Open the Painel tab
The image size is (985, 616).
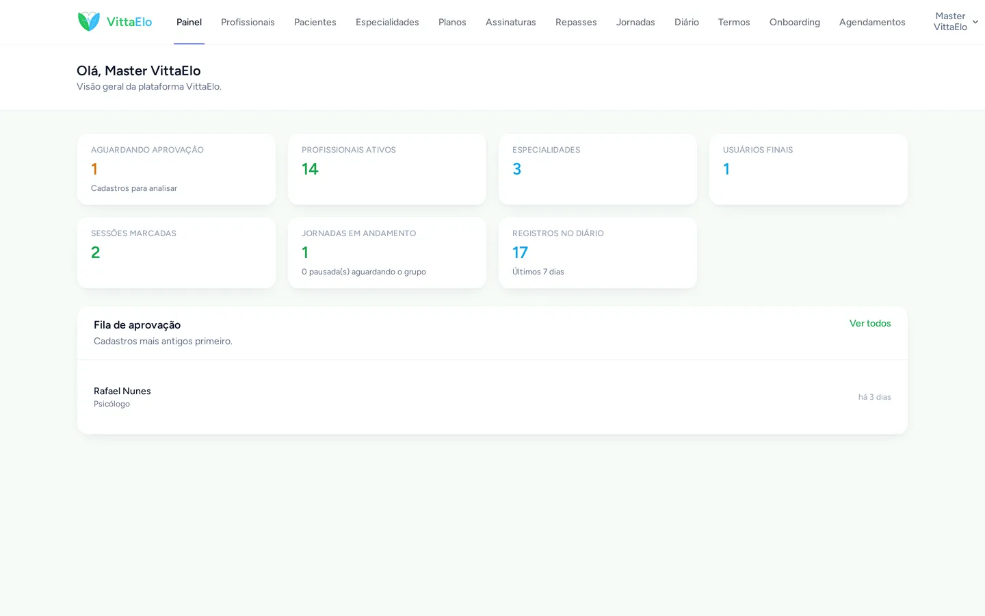pyautogui.click(x=189, y=22)
